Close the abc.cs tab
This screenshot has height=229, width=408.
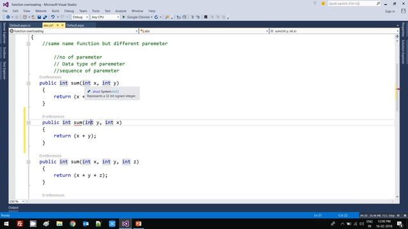62,25
